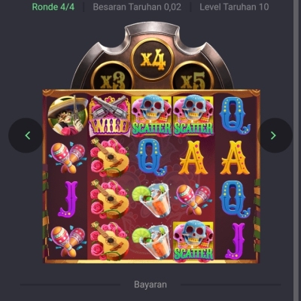Click the yellow A in the fifth reel
This screenshot has width=301, height=301.
coord(235,157)
